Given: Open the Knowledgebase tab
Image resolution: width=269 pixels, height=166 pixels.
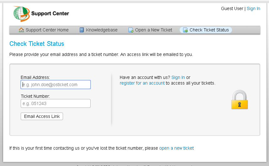Looking at the screenshot, I should (x=102, y=30).
